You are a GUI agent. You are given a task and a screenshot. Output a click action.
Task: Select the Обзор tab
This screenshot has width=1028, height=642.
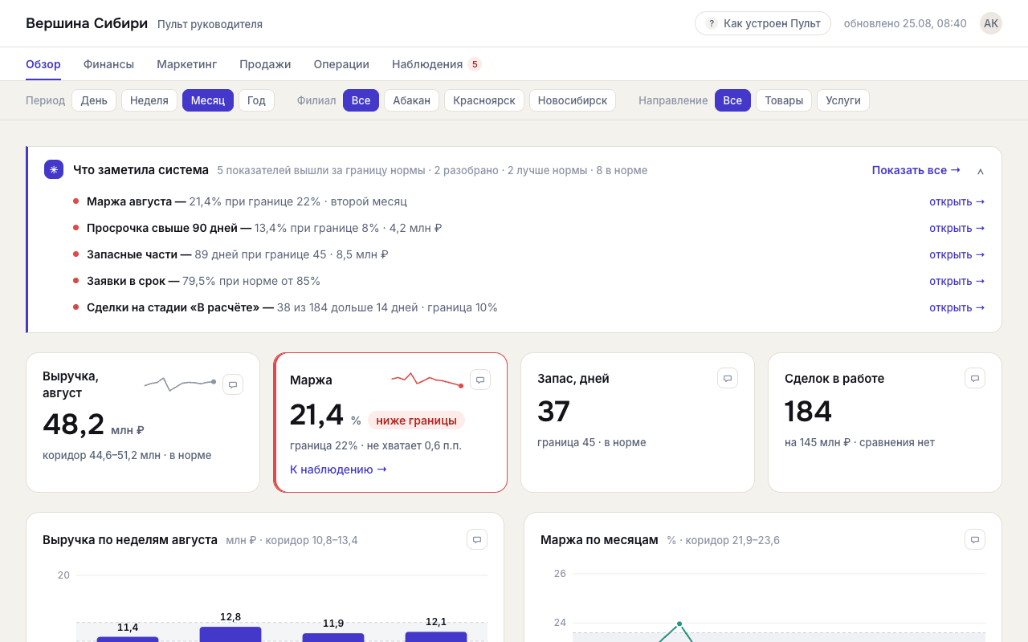tap(43, 64)
